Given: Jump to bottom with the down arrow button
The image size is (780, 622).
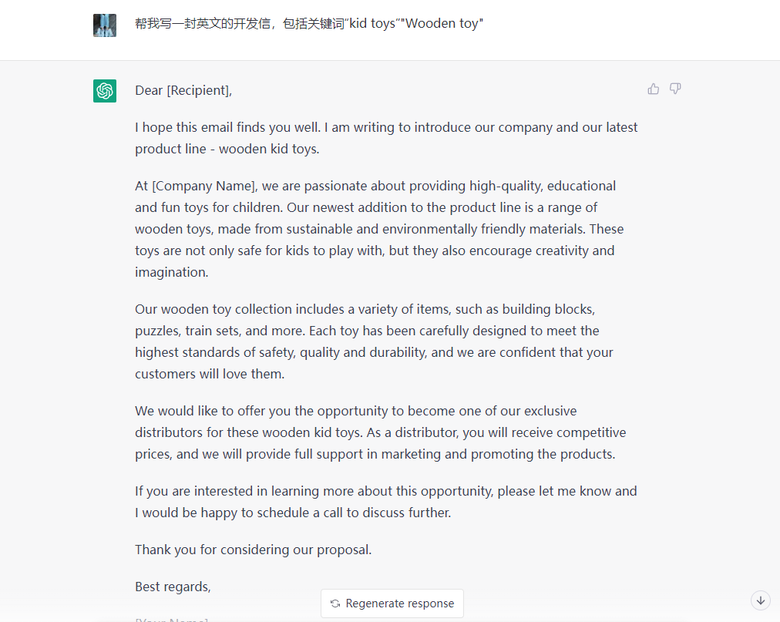Looking at the screenshot, I should tap(760, 600).
